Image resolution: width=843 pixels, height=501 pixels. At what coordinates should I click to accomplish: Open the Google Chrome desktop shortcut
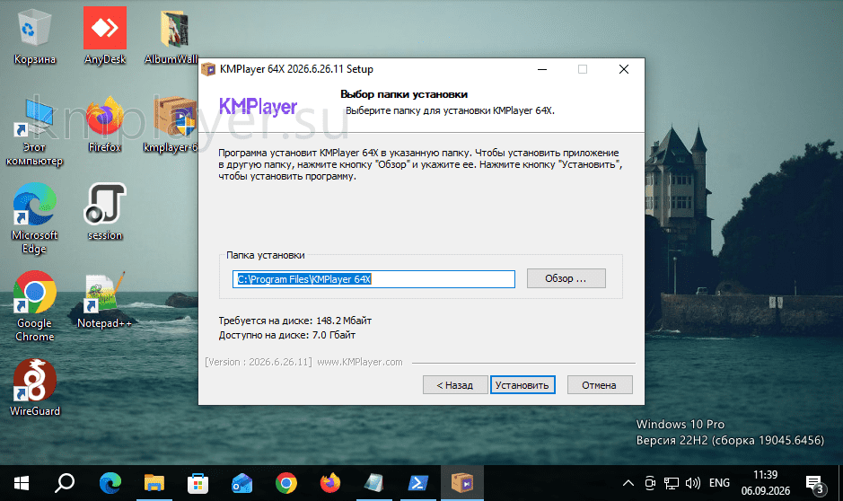[34, 307]
